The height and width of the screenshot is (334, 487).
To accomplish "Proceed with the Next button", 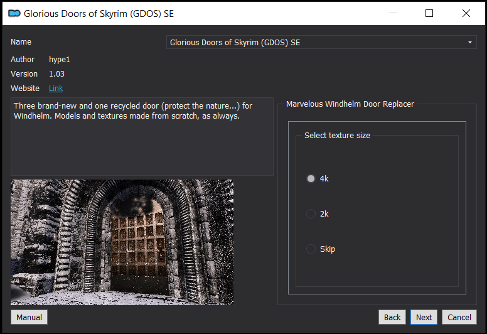I will [x=424, y=317].
